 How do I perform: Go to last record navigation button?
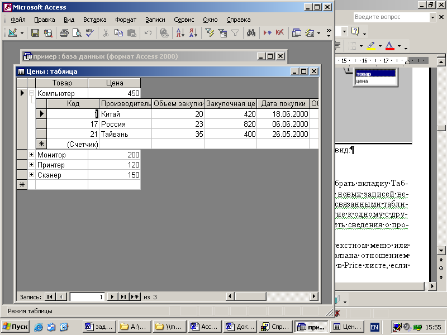[x=123, y=297]
